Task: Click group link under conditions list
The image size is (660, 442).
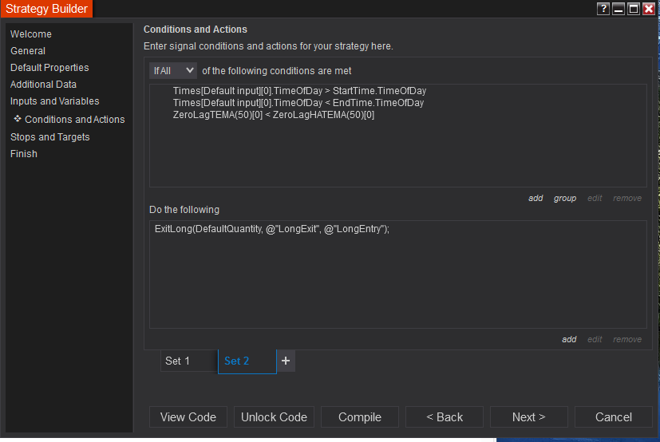Action: pos(565,198)
